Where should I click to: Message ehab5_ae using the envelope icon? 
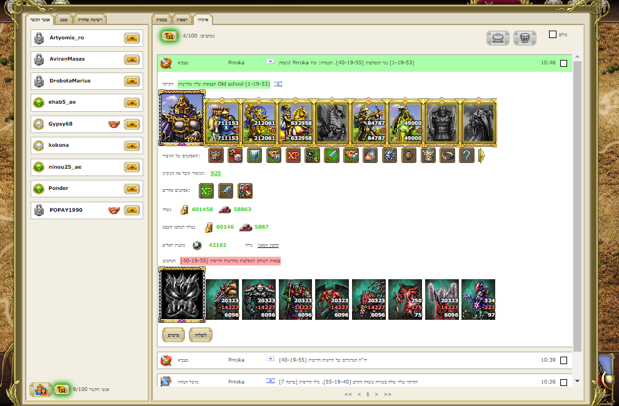tap(132, 102)
